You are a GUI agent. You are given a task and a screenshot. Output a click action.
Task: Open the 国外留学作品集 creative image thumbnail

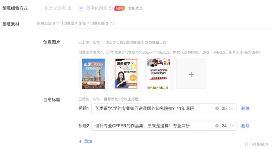pyautogui.click(x=126, y=74)
